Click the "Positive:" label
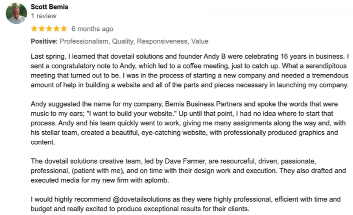 point(44,41)
